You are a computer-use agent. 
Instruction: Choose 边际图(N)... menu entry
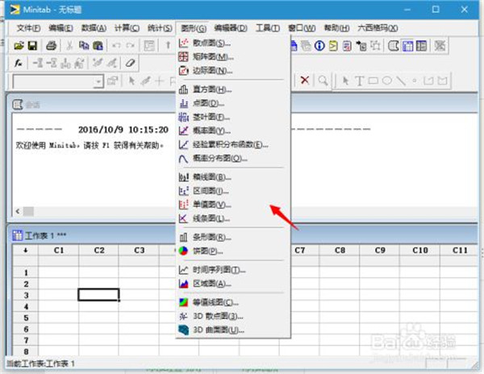(233, 71)
